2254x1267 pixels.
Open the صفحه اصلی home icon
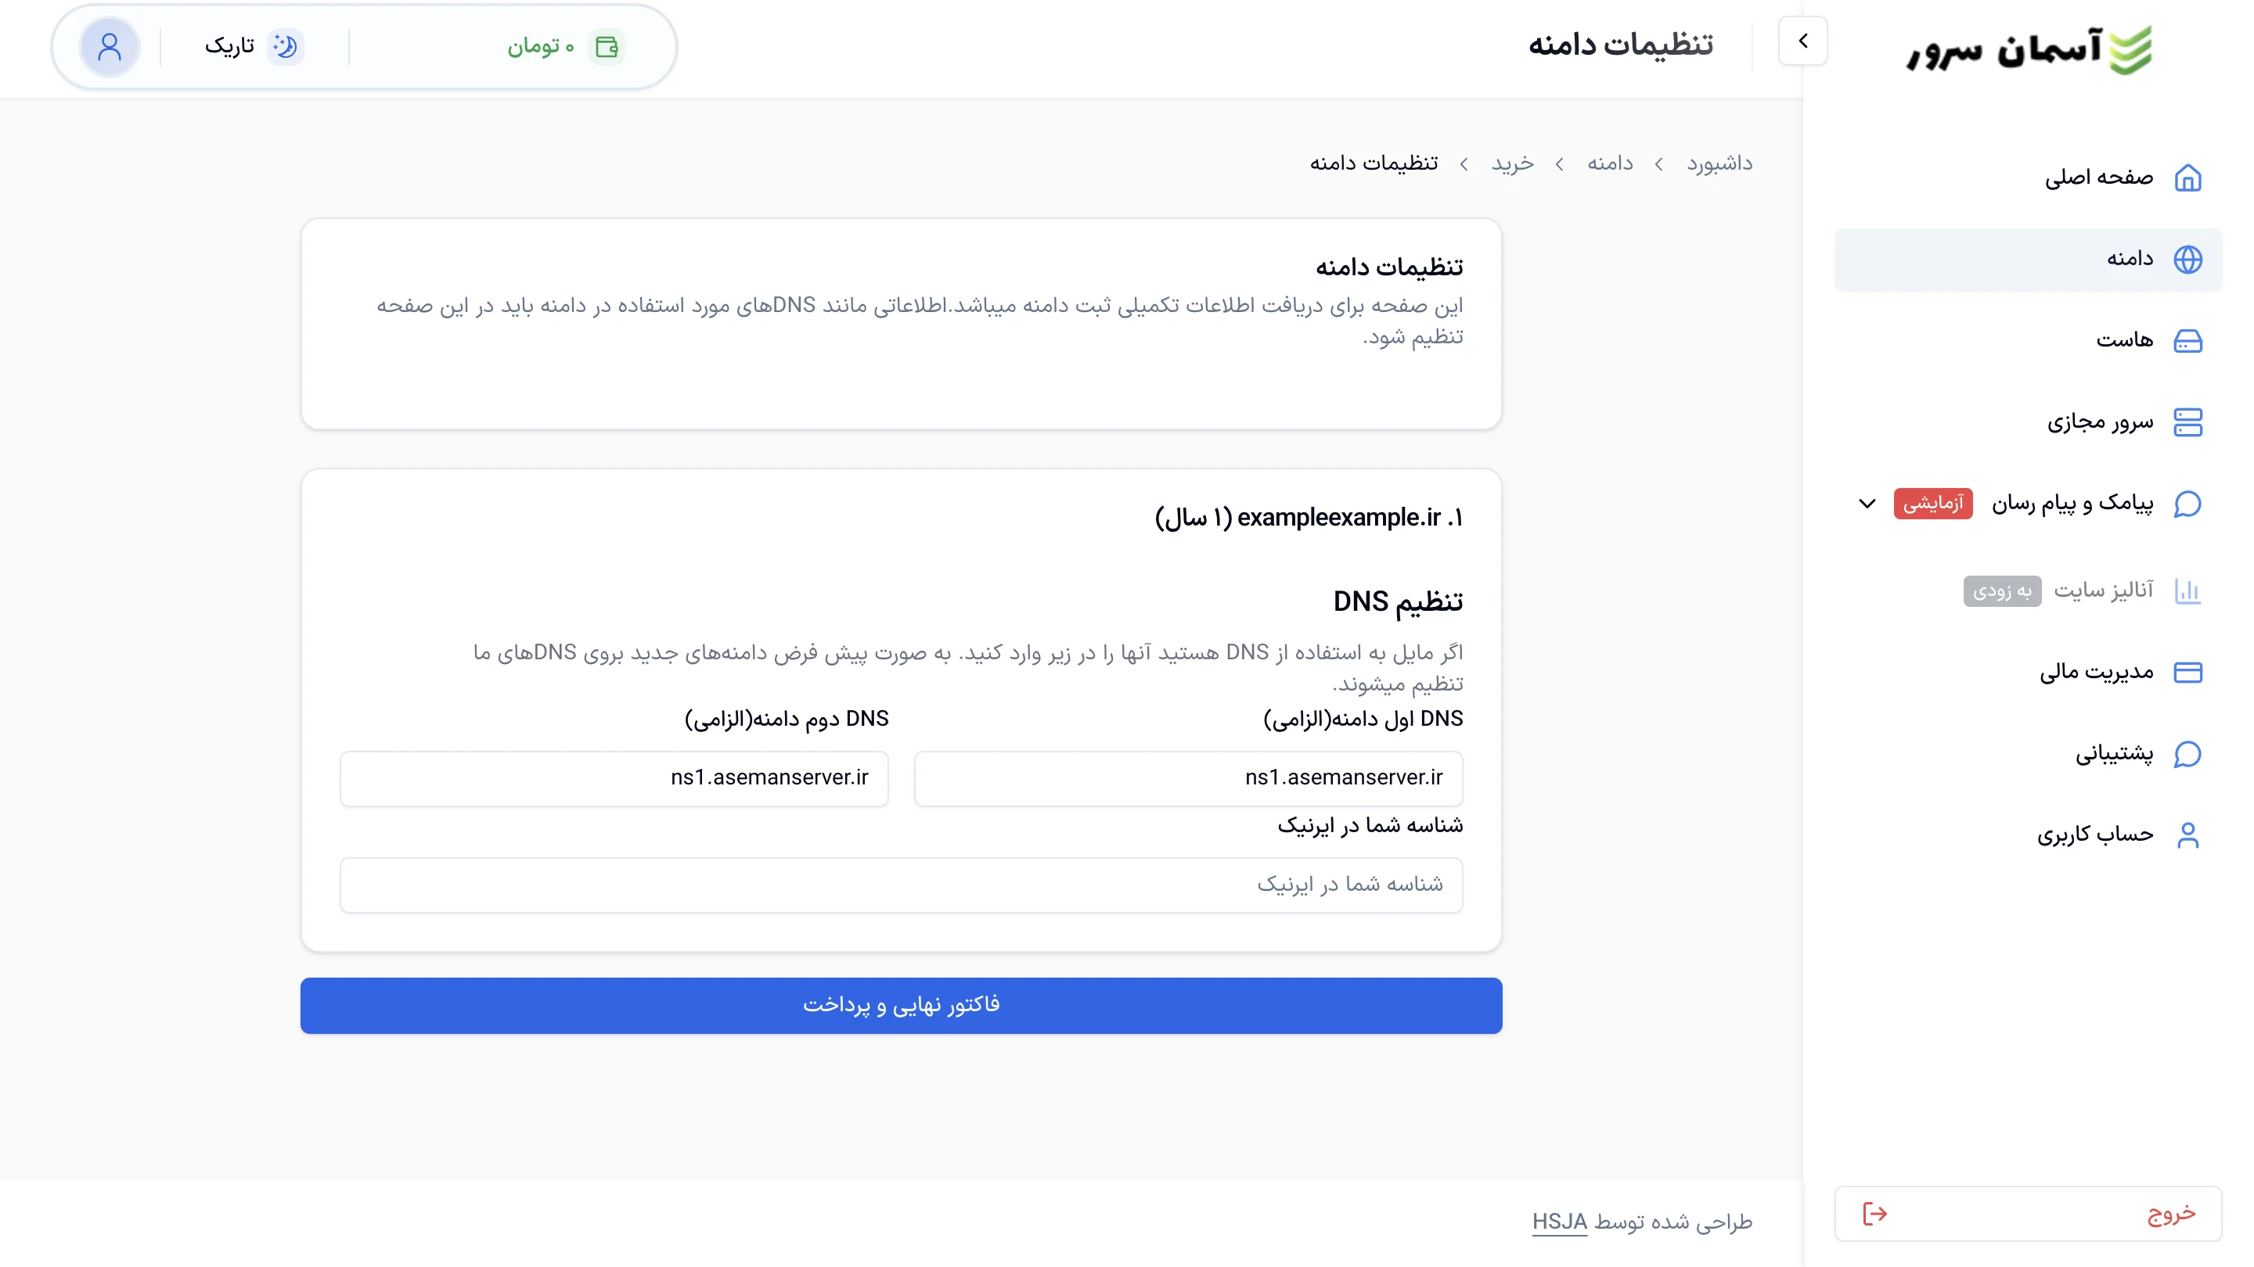click(2189, 177)
